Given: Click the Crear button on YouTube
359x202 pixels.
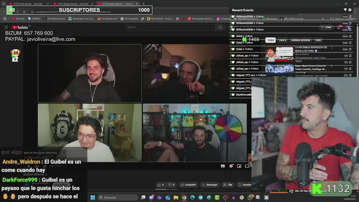Looking at the screenshot, I should [x=326, y=27].
